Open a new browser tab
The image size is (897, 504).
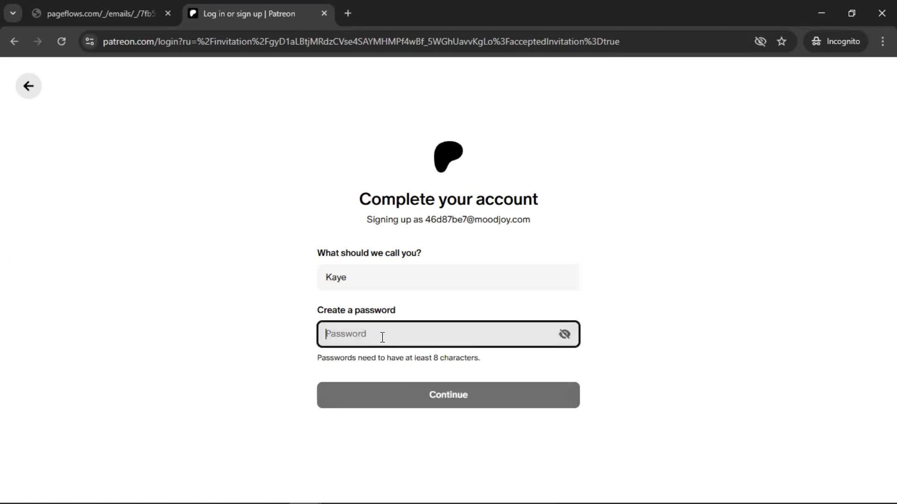348,14
